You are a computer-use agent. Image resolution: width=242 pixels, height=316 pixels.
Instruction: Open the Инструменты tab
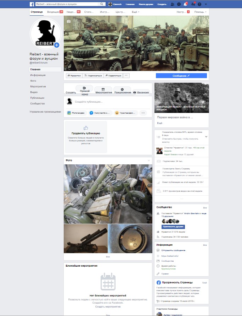coord(105,12)
